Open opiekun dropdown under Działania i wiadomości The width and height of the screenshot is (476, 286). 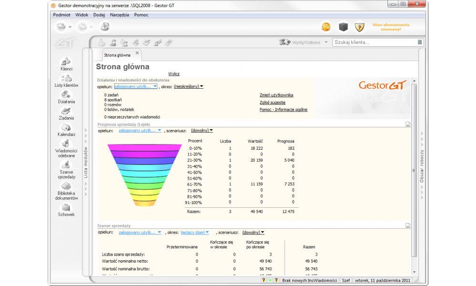pos(136,87)
